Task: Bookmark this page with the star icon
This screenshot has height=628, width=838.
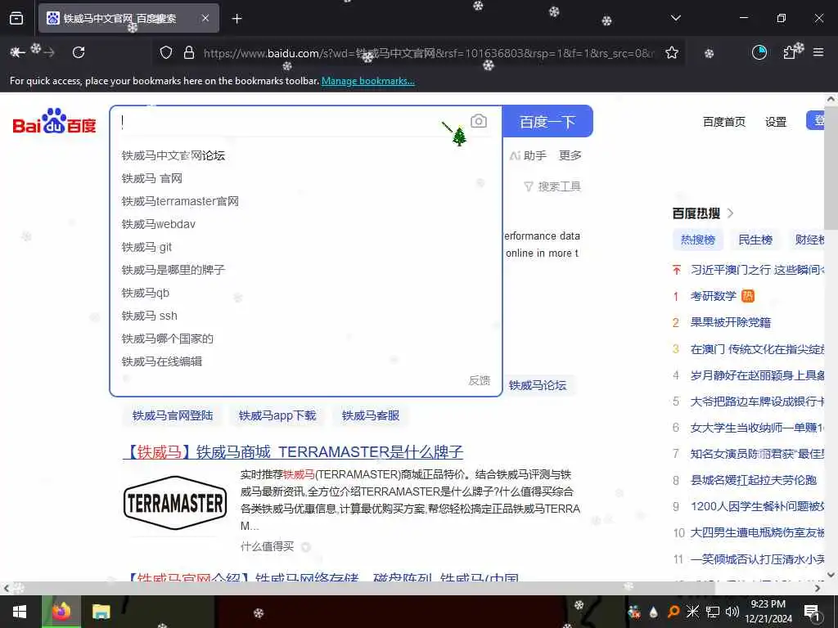Action: point(672,52)
